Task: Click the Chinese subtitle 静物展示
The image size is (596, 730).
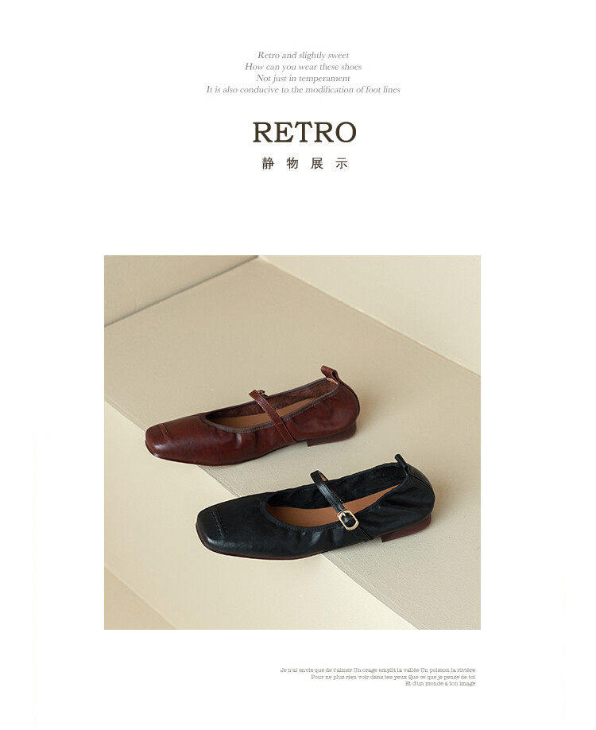Action: pos(304,163)
